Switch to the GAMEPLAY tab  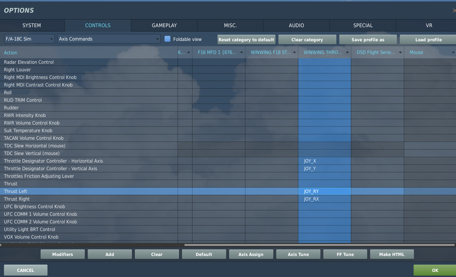tap(164, 25)
